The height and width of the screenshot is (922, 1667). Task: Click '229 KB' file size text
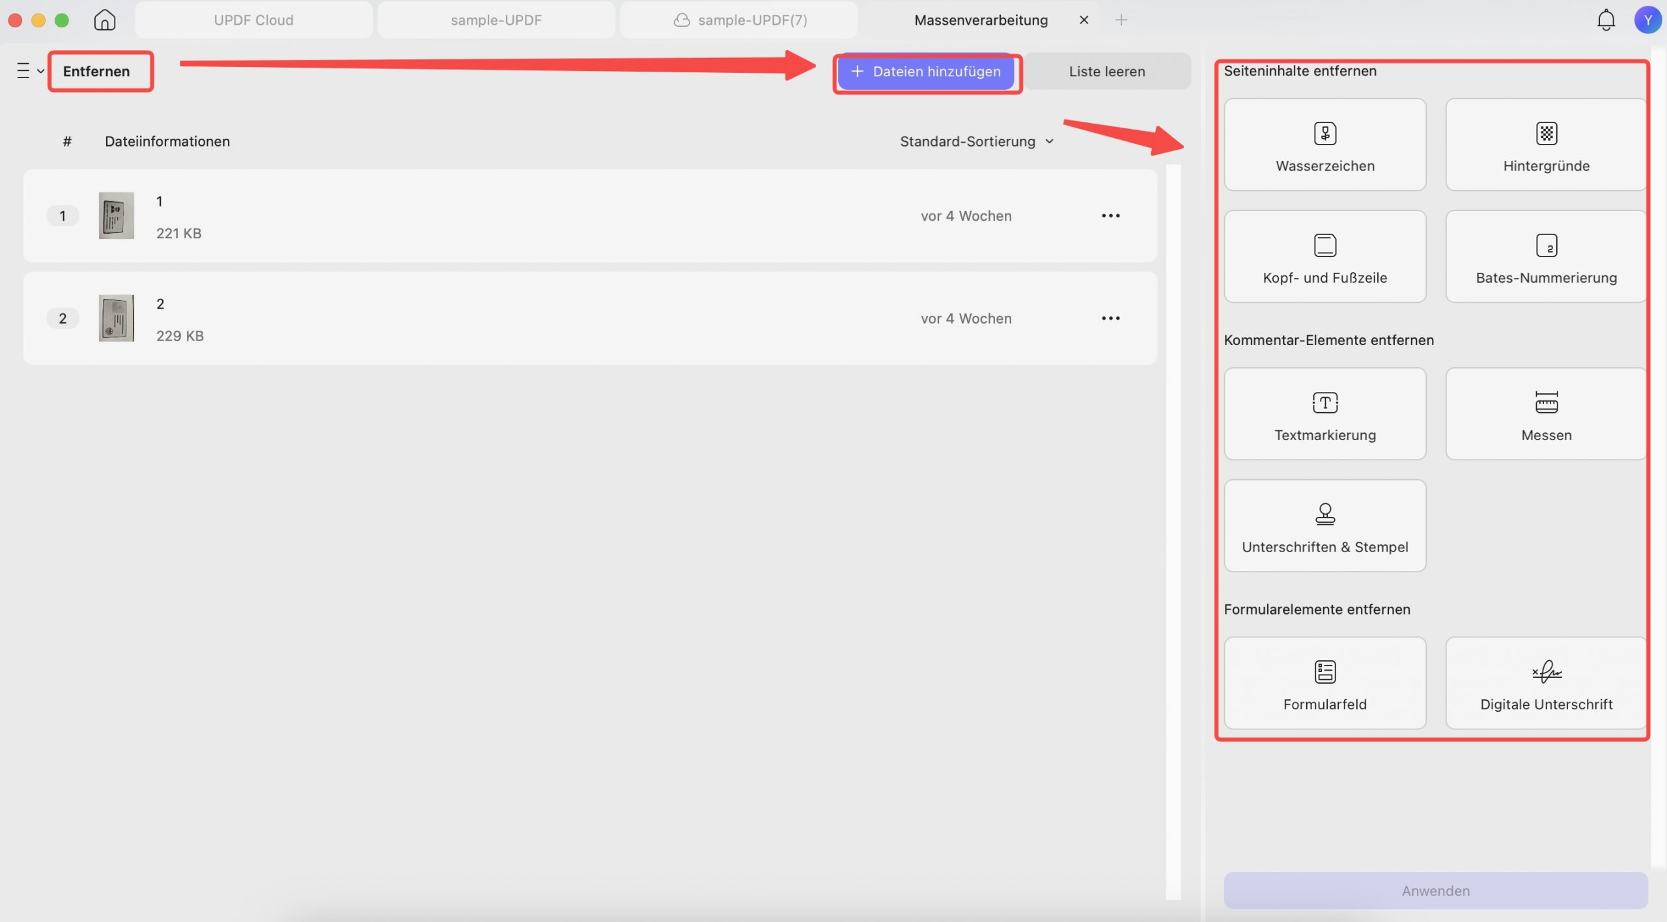[180, 336]
